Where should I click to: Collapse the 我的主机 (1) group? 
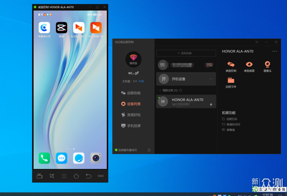click(x=160, y=90)
